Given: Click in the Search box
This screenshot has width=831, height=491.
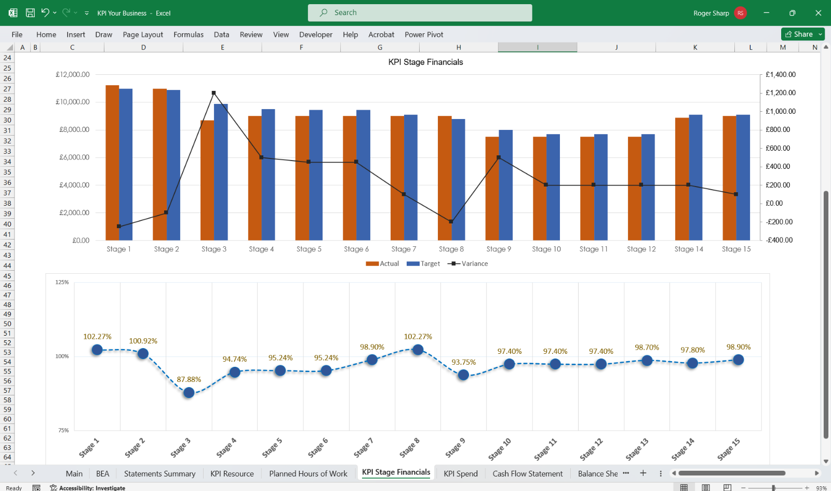Looking at the screenshot, I should pyautogui.click(x=420, y=13).
